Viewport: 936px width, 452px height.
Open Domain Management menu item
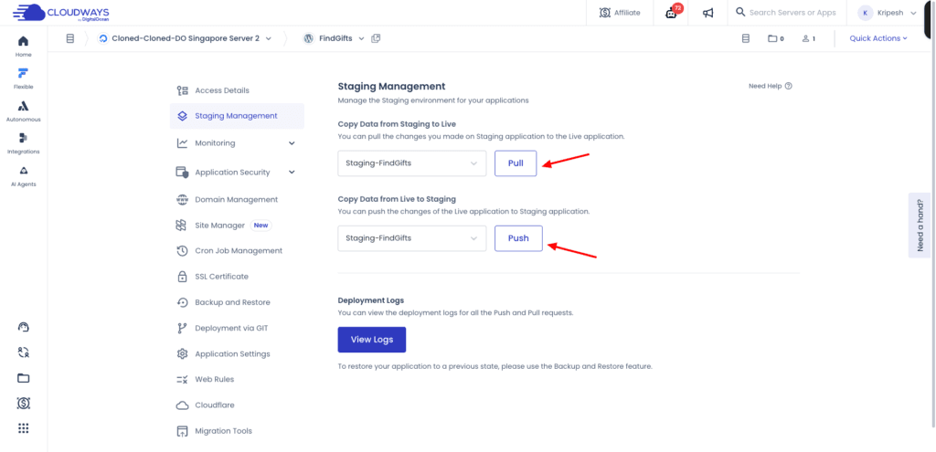pyautogui.click(x=237, y=200)
